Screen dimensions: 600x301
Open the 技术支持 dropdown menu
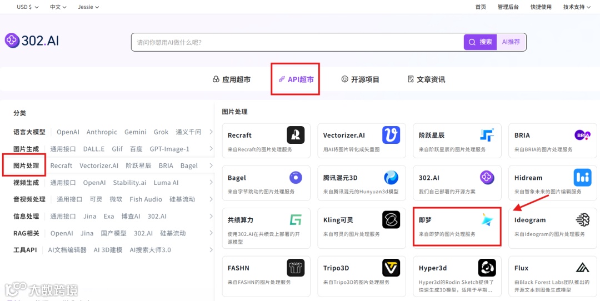[577, 7]
